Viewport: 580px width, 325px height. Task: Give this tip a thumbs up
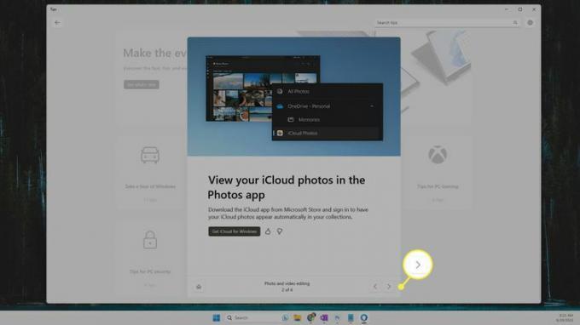(268, 231)
